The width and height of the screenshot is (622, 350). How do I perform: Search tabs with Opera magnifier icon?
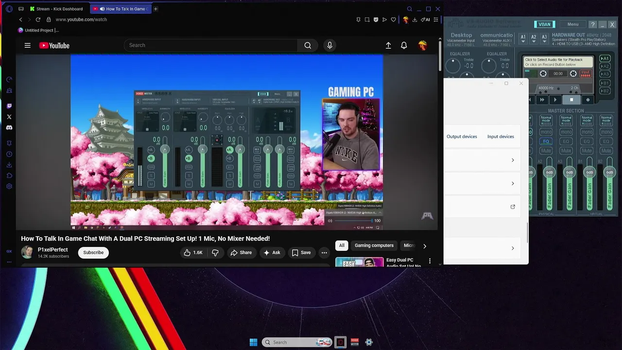coord(410,9)
